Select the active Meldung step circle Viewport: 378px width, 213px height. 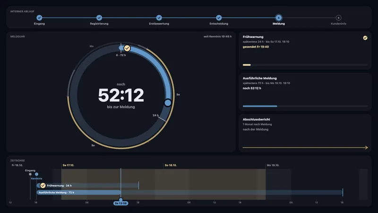point(278,18)
